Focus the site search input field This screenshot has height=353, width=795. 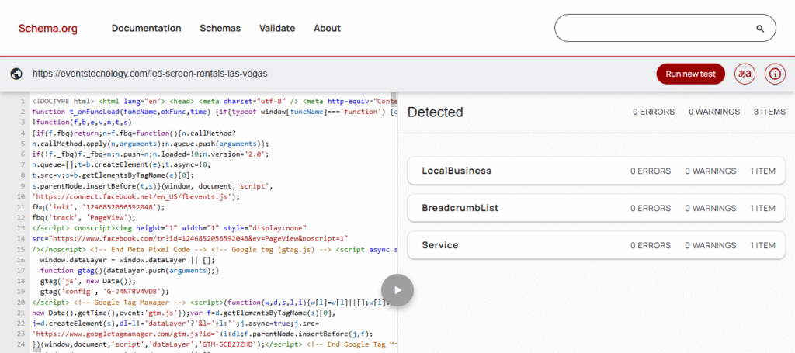pyautogui.click(x=665, y=28)
